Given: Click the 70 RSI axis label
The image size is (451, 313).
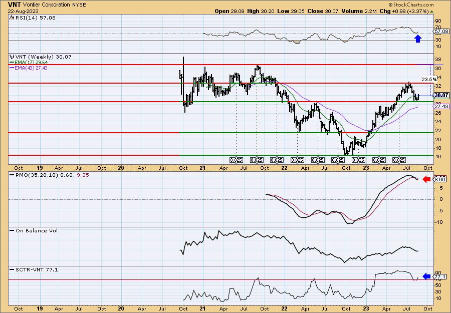Looking at the screenshot, I should (438, 28).
